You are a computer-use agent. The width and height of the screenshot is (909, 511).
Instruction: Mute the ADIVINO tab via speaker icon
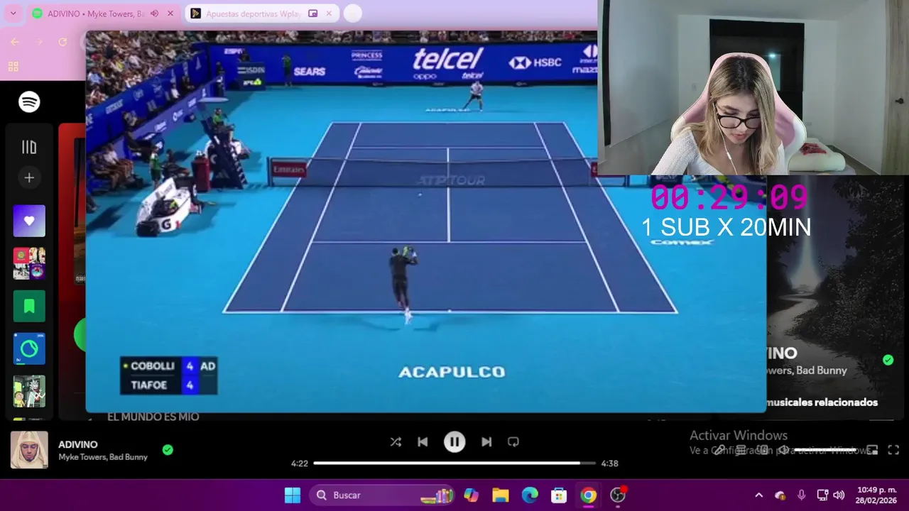pyautogui.click(x=154, y=13)
